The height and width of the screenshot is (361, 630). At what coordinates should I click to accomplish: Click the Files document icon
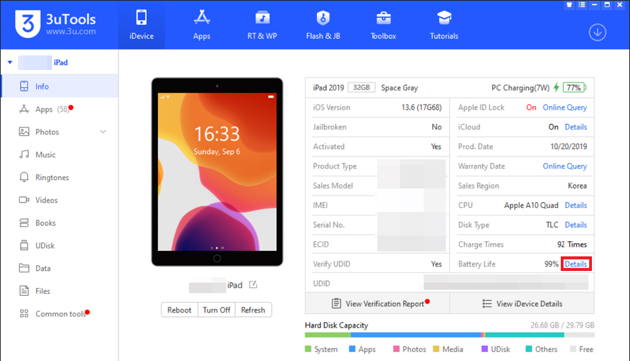pos(24,290)
